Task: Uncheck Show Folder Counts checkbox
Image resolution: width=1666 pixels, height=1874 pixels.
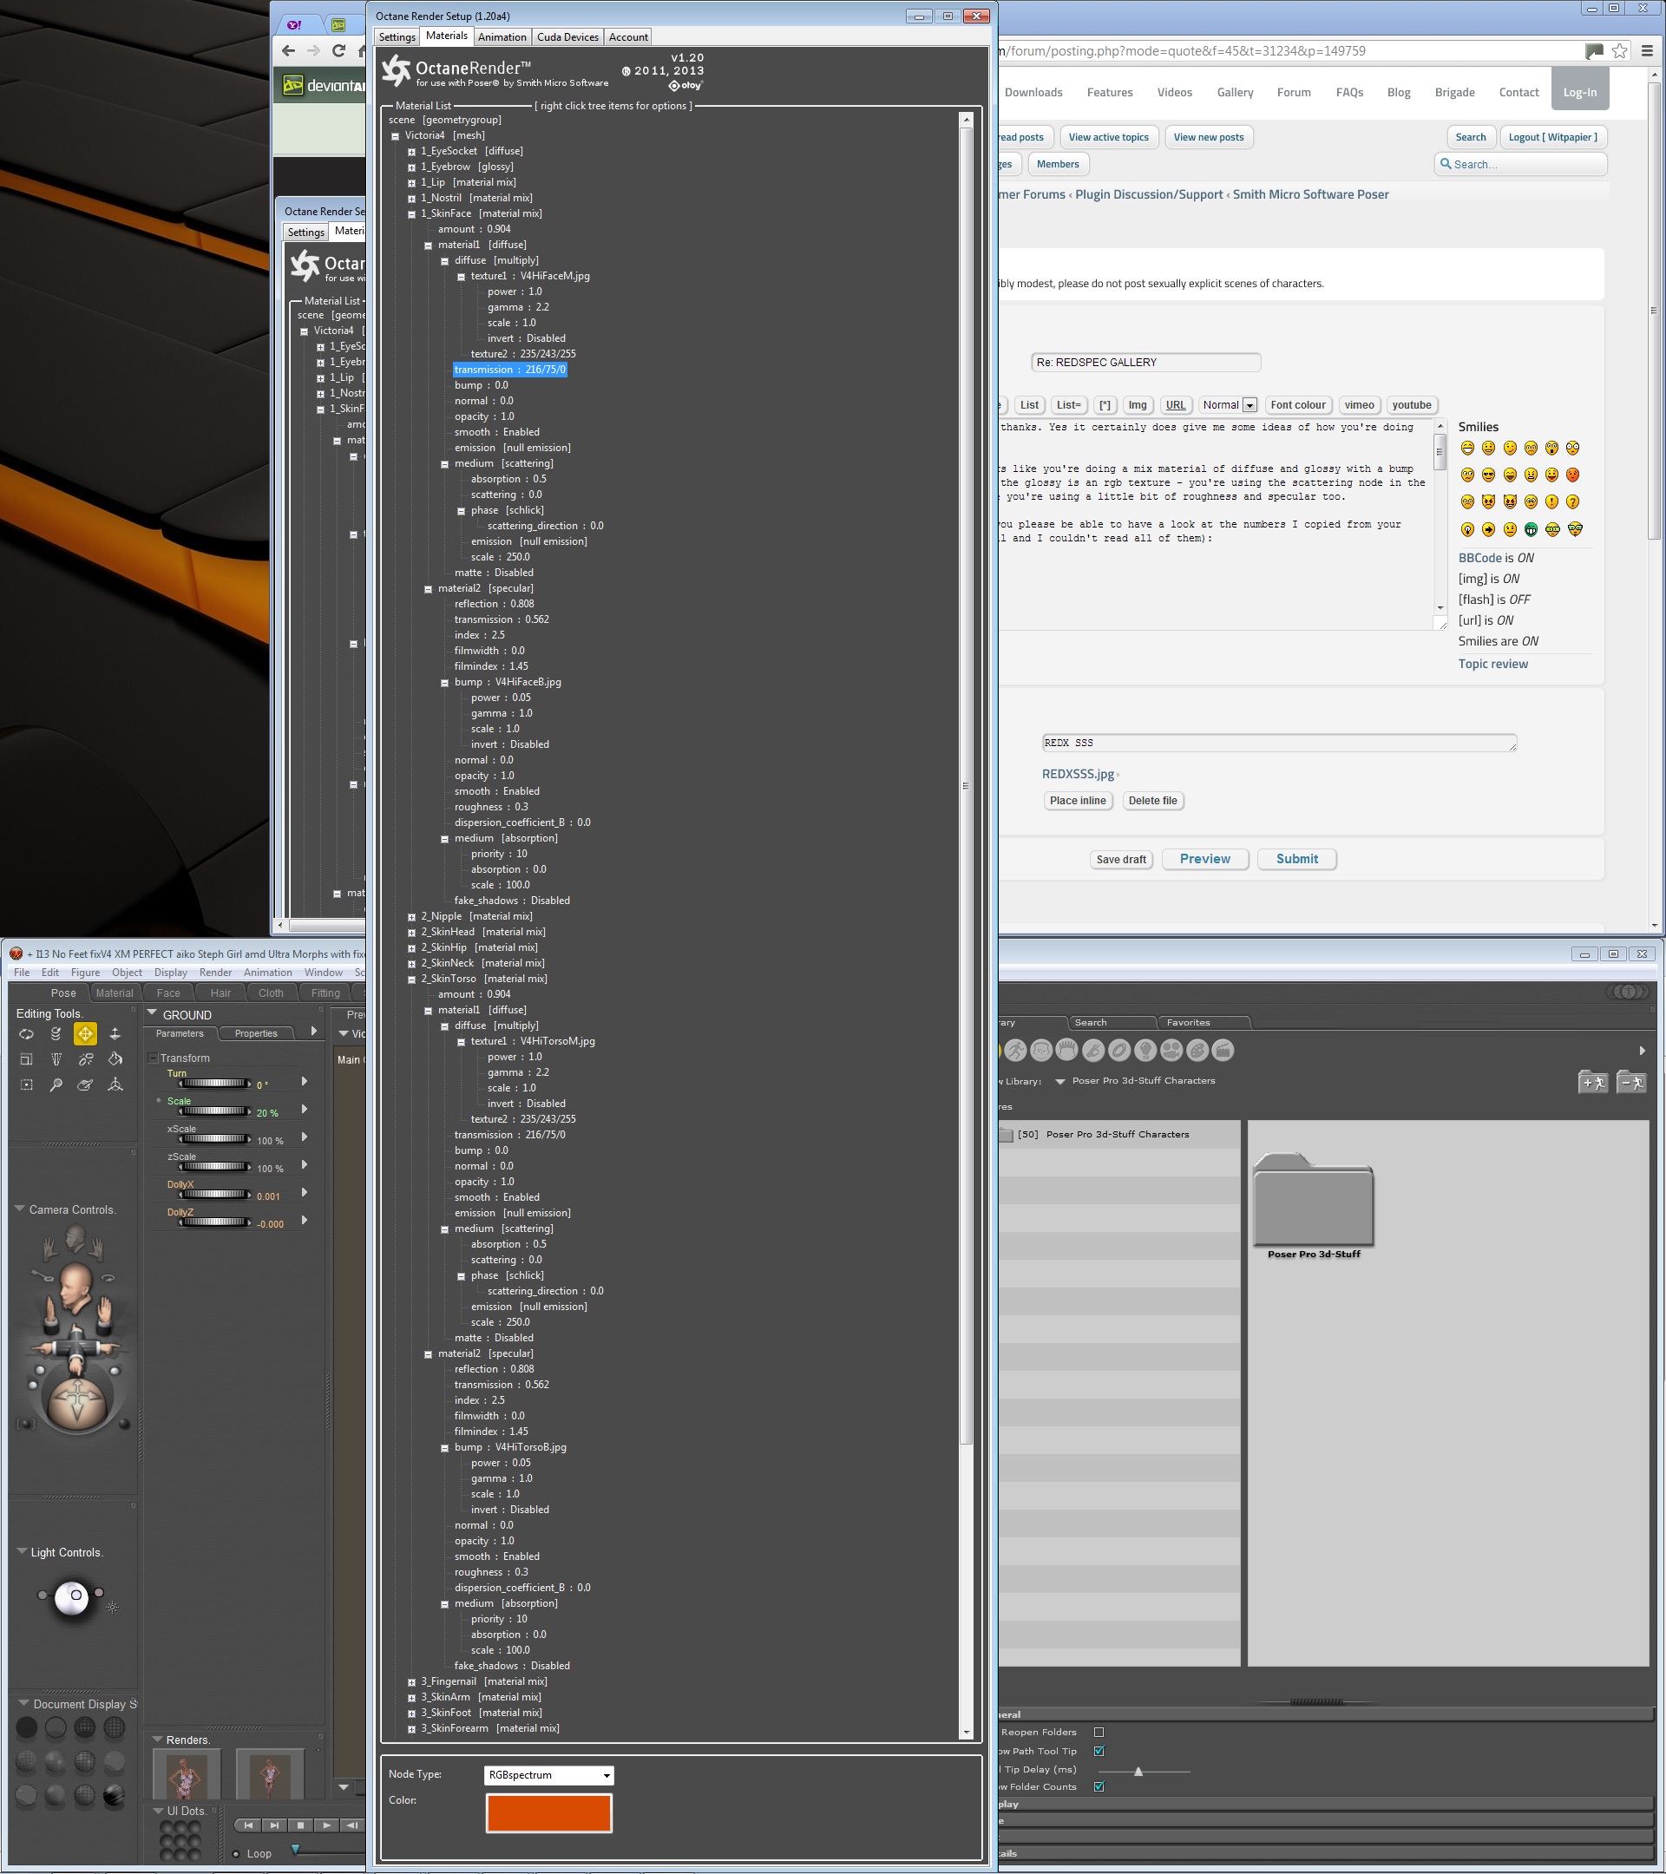Action: click(1099, 1786)
